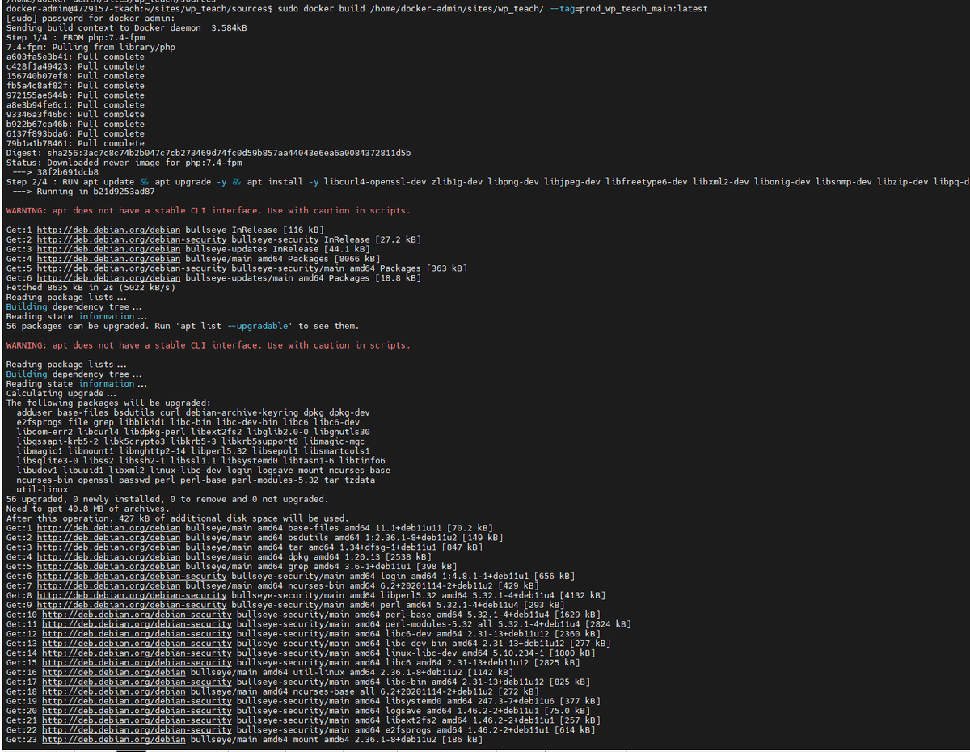Click the 'Digest: sha256:3ac7c8c7...' line
970x752 pixels.
209,153
